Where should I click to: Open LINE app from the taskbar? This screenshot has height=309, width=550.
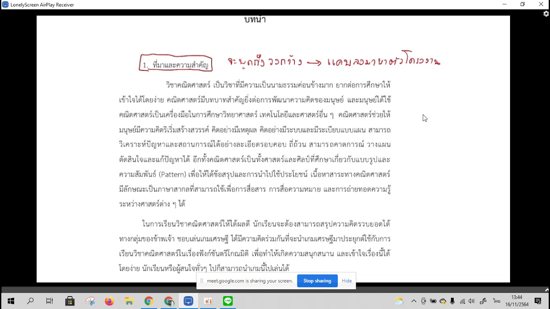click(x=228, y=301)
